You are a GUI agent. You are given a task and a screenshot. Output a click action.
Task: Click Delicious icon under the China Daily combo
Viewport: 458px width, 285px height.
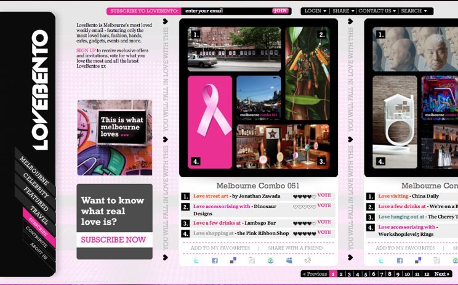pos(418,260)
